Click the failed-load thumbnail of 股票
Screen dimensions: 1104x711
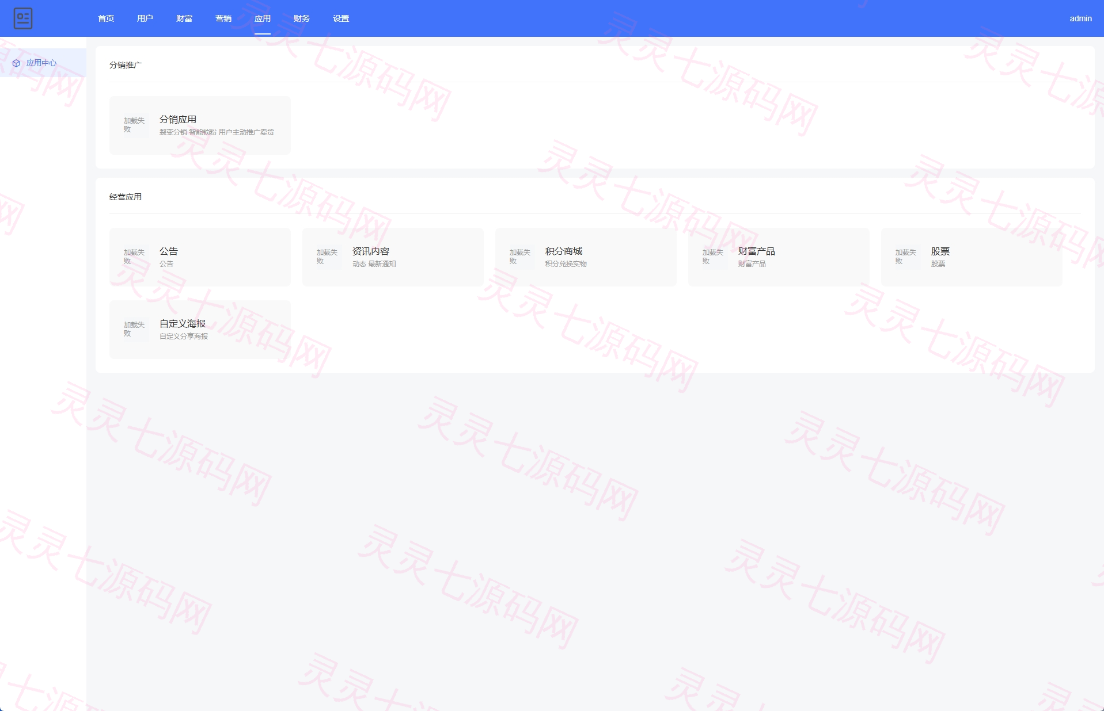[x=907, y=257]
